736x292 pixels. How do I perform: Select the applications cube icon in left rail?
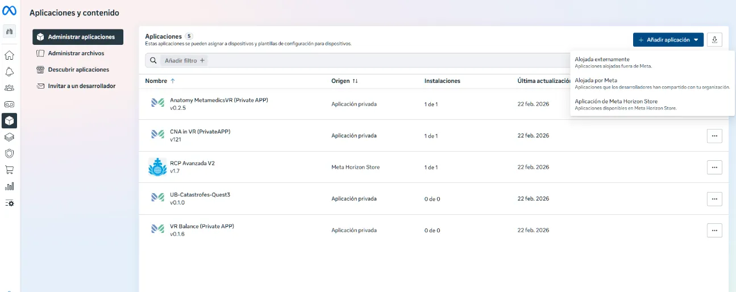(10, 120)
